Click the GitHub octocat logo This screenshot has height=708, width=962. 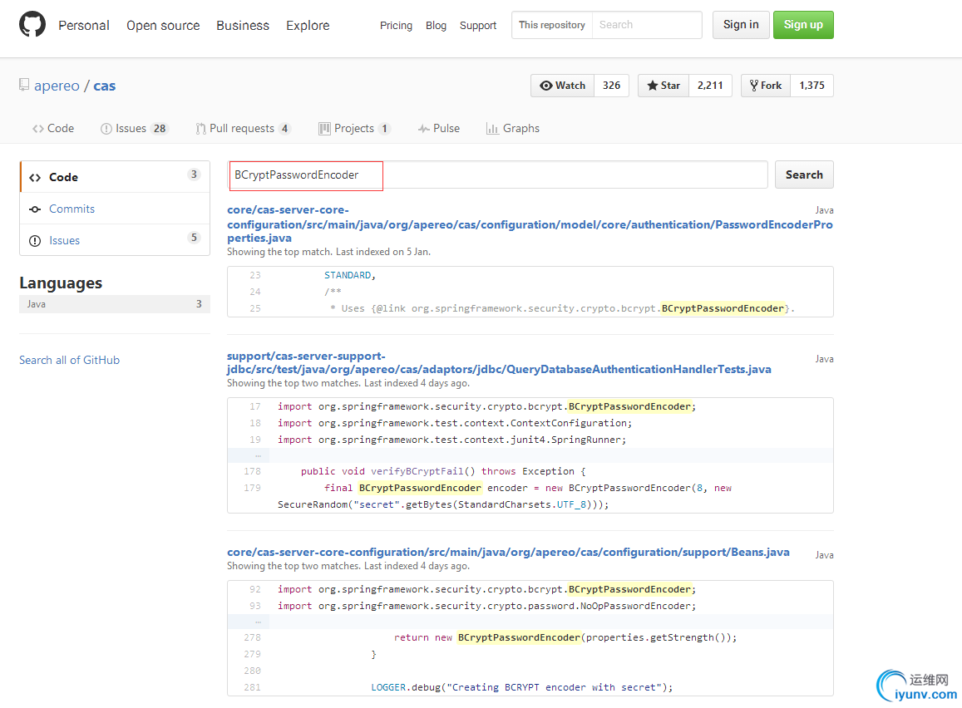point(32,25)
